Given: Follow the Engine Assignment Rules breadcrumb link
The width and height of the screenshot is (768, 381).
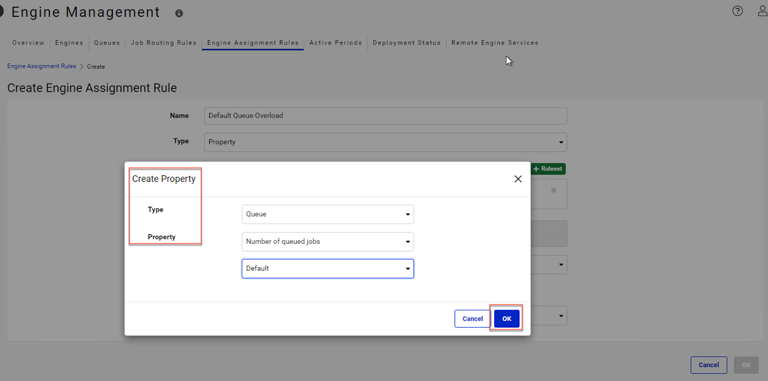Looking at the screenshot, I should tap(42, 66).
